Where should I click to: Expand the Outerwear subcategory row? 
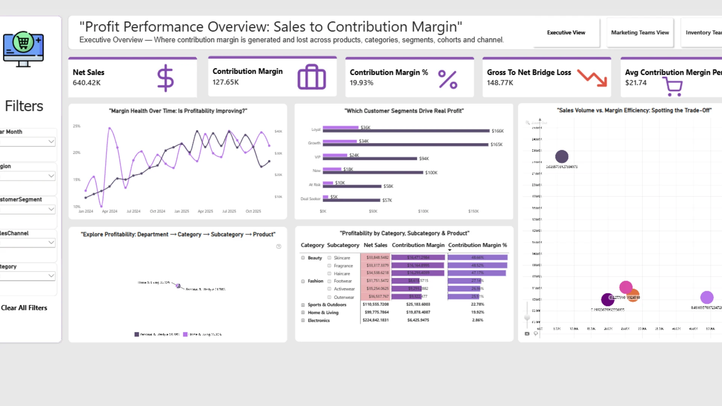pos(329,297)
